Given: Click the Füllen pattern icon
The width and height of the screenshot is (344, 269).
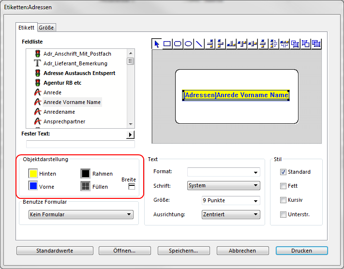Looking at the screenshot, I should pos(85,186).
